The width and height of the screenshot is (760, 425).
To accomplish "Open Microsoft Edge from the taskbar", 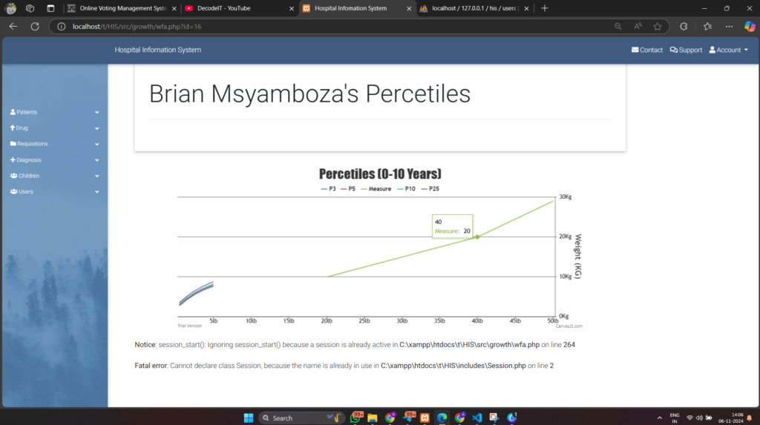I will click(x=442, y=418).
